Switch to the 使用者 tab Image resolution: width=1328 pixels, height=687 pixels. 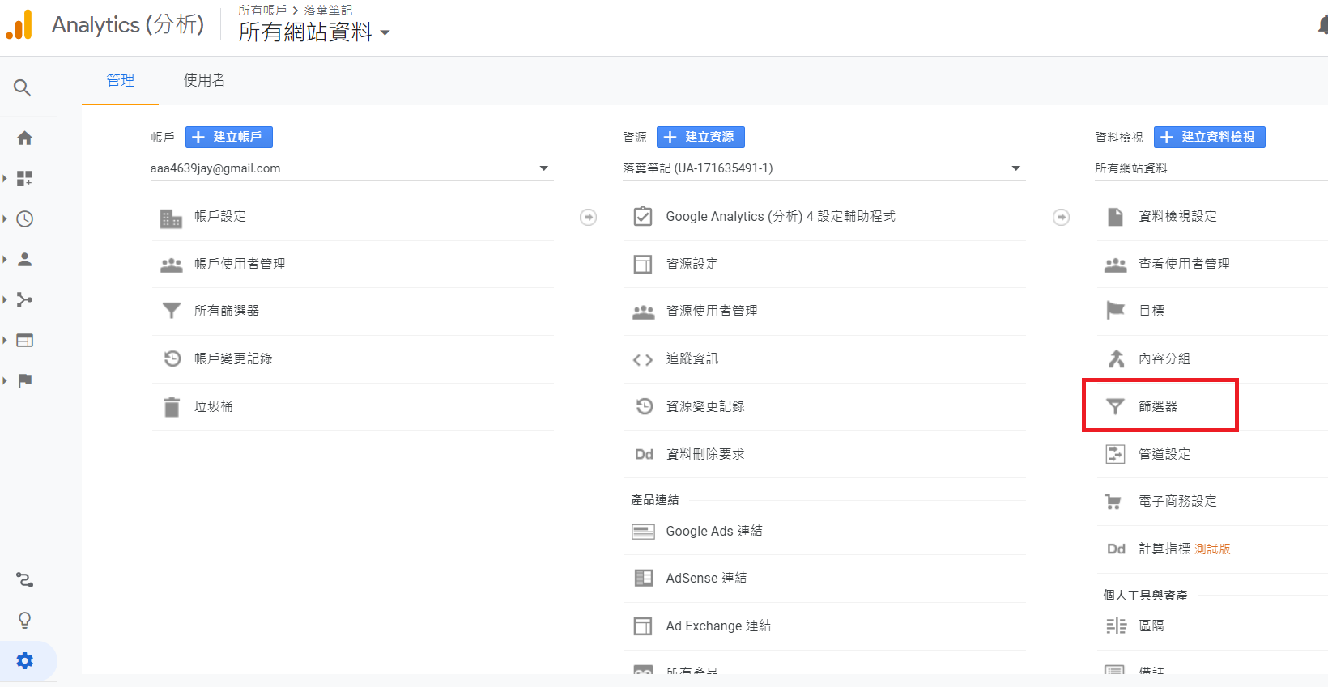coord(204,80)
